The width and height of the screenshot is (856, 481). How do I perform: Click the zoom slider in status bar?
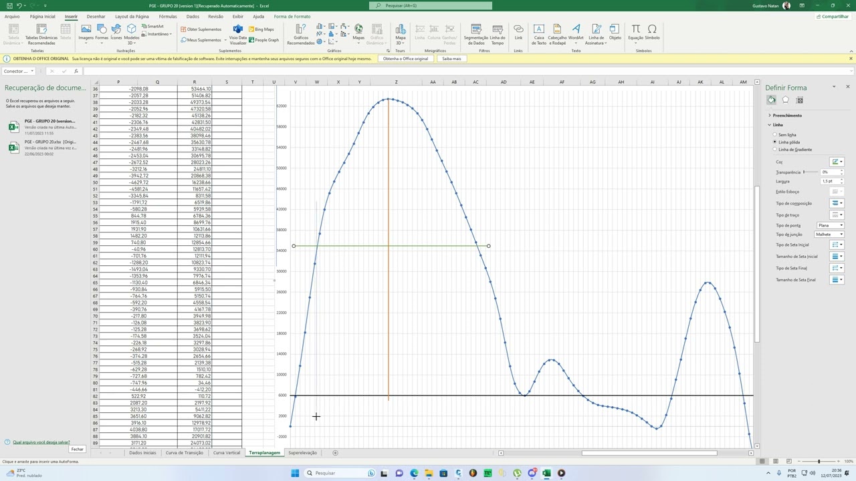(819, 461)
